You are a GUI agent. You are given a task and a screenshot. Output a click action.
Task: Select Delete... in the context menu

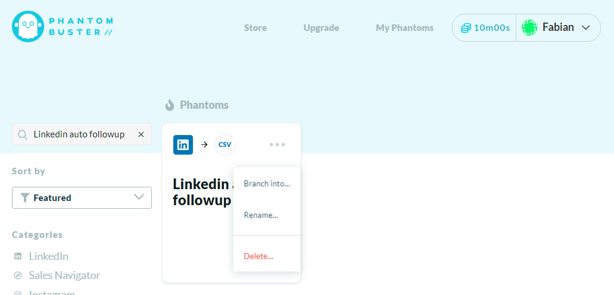(258, 256)
